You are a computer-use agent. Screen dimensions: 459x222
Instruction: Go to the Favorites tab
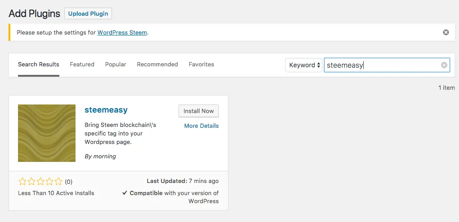point(201,65)
